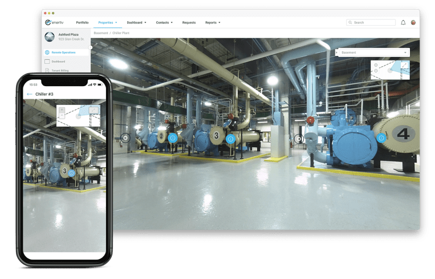
Task: Click the info hotspot on chiller 4
Action: 381,138
